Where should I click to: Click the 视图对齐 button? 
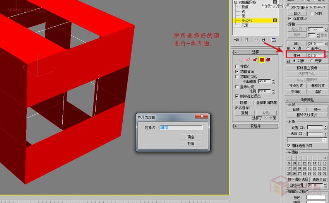click(296, 86)
